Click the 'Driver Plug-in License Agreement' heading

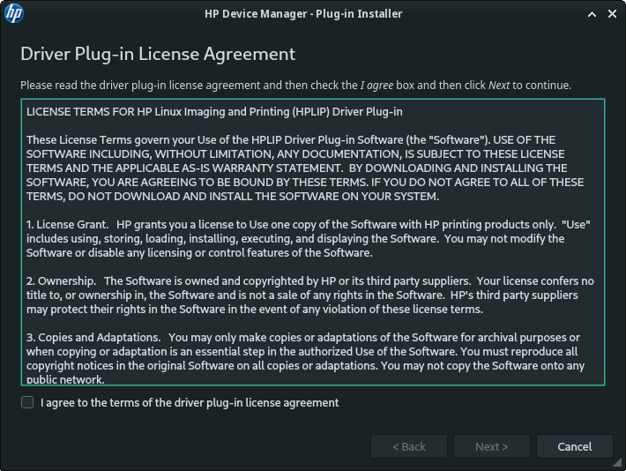point(158,54)
